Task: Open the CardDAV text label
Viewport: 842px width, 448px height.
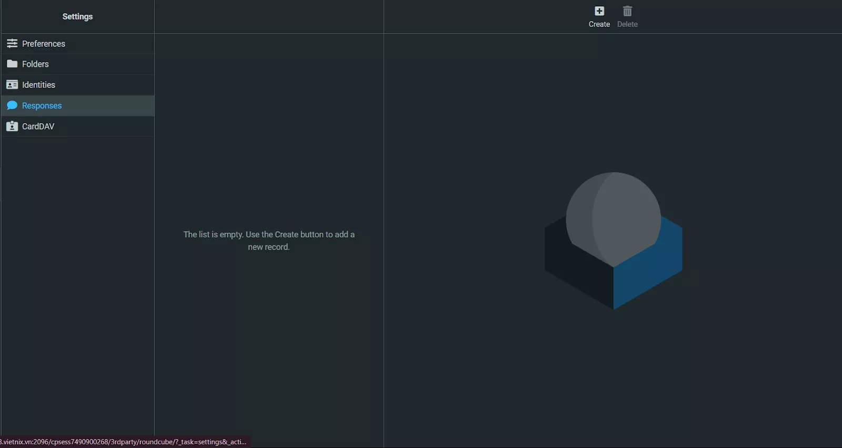Action: [x=38, y=126]
